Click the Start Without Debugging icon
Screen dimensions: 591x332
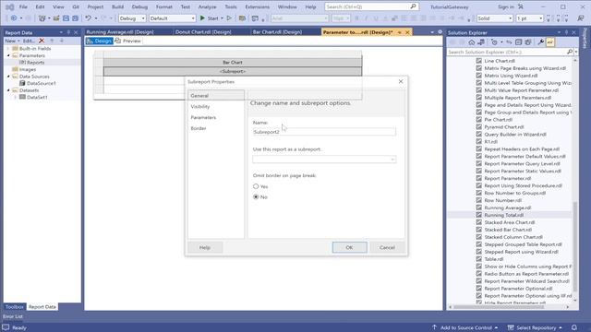(229, 18)
